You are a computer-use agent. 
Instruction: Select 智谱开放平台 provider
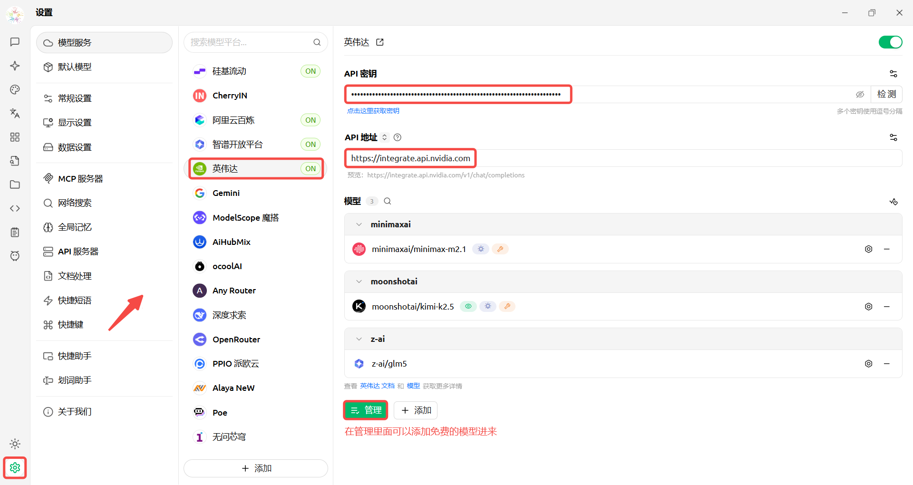[x=256, y=145]
